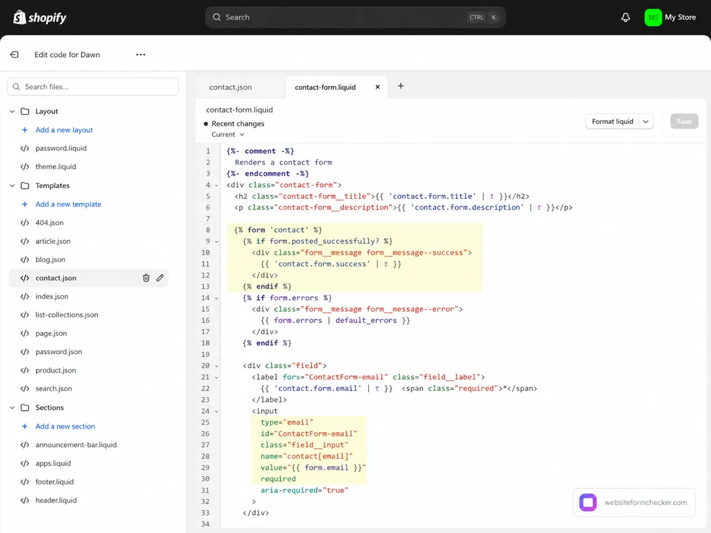Delete contact.json using the trash icon
Image resolution: width=711 pixels, height=533 pixels.
pos(146,278)
